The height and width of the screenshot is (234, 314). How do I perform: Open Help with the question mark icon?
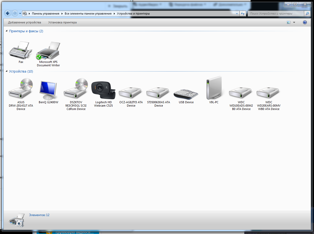pos(305,22)
